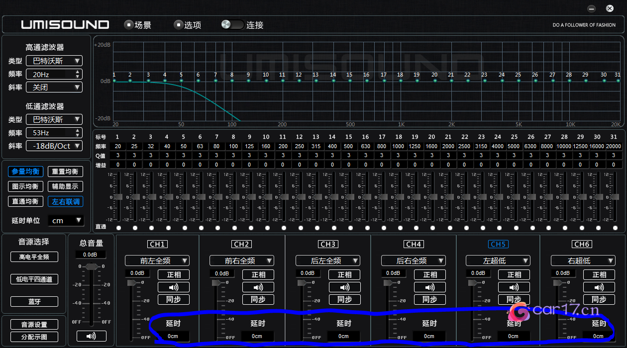Mute master volume speaker icon
Viewport: 627px width, 348px height.
click(92, 337)
